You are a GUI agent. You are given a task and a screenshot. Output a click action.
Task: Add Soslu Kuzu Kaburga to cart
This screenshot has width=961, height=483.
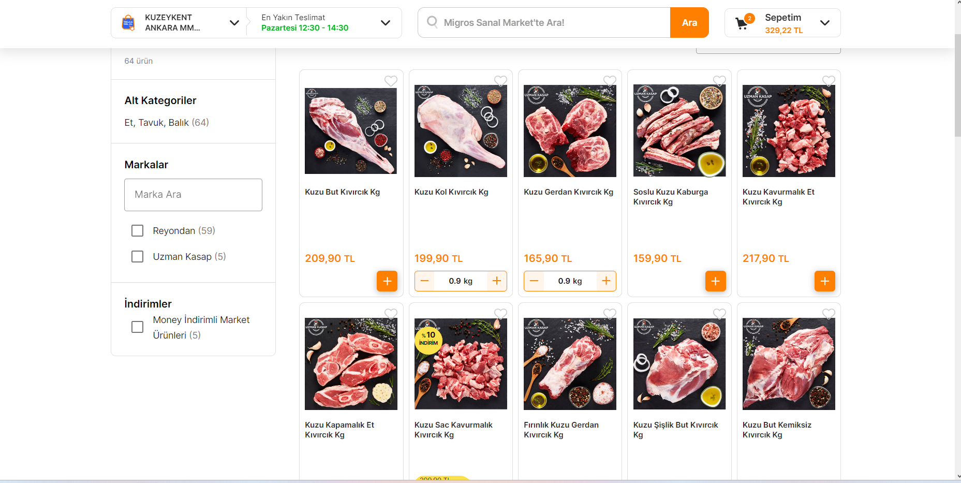715,281
